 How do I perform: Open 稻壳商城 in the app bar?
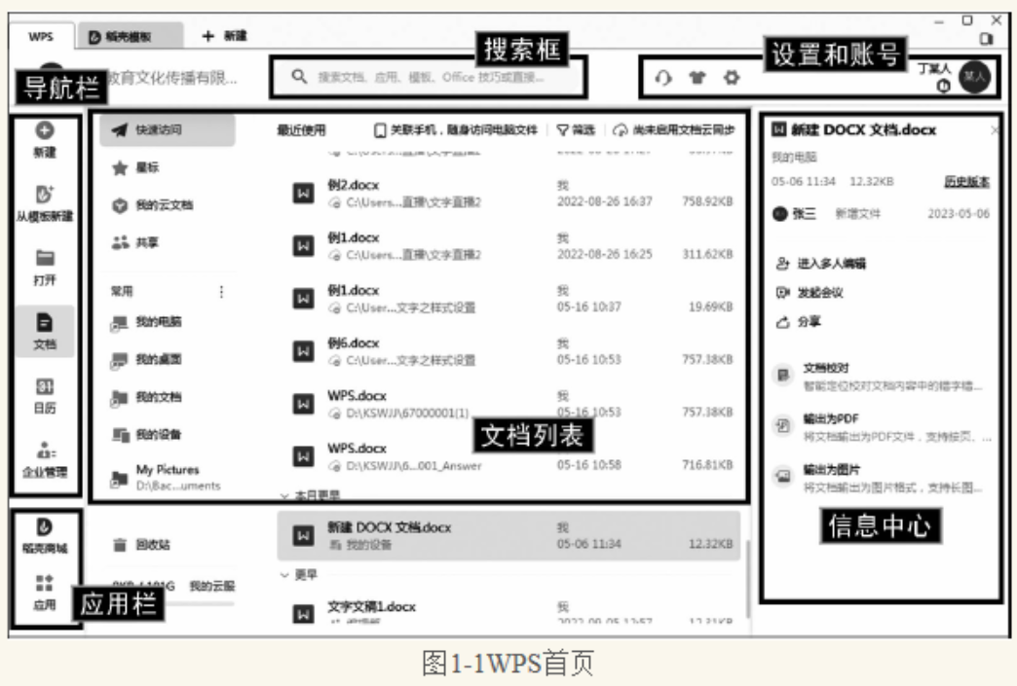pos(45,536)
